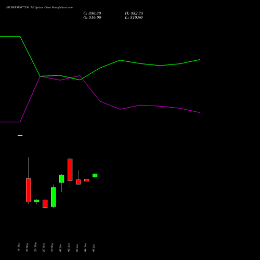Click the low price value L: 310.90

pyautogui.click(x=134, y=18)
